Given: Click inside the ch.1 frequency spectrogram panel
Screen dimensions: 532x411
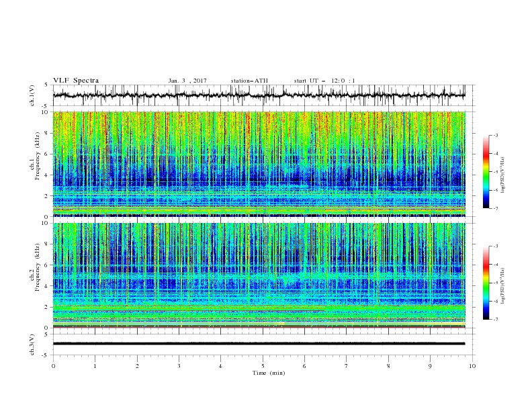Looking at the screenshot, I should tap(259, 164).
